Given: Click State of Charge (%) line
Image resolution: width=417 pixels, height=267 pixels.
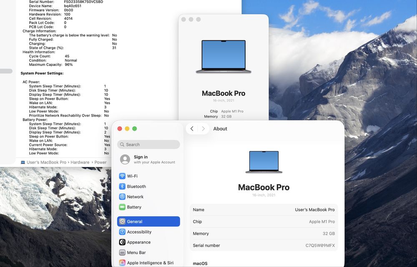Looking at the screenshot, I should (x=73, y=48).
